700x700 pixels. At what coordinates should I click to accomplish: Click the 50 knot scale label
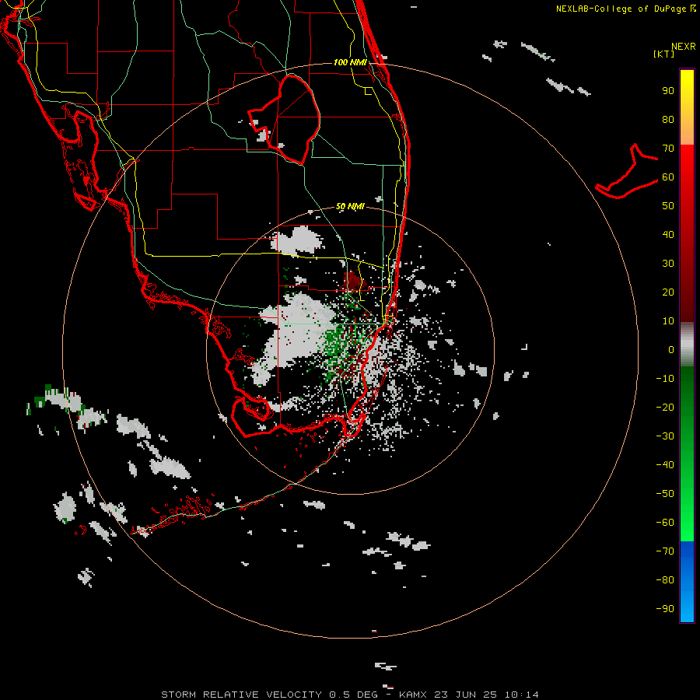point(668,206)
